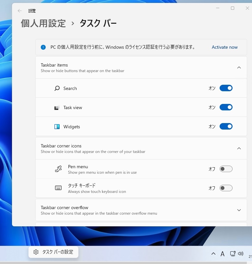Click the Taskbar items heading
The height and width of the screenshot is (264, 252).
[54, 65]
